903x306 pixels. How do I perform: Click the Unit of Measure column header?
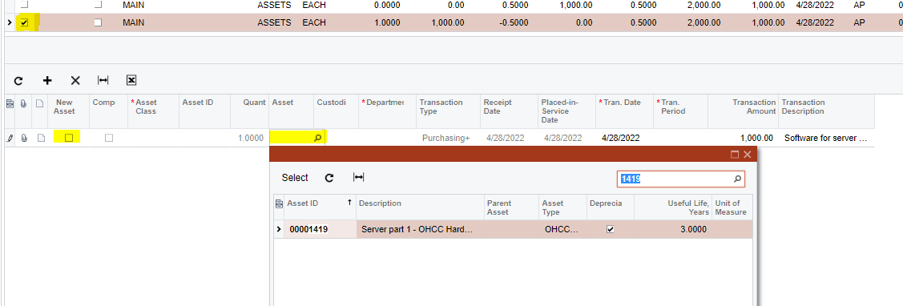coord(732,207)
